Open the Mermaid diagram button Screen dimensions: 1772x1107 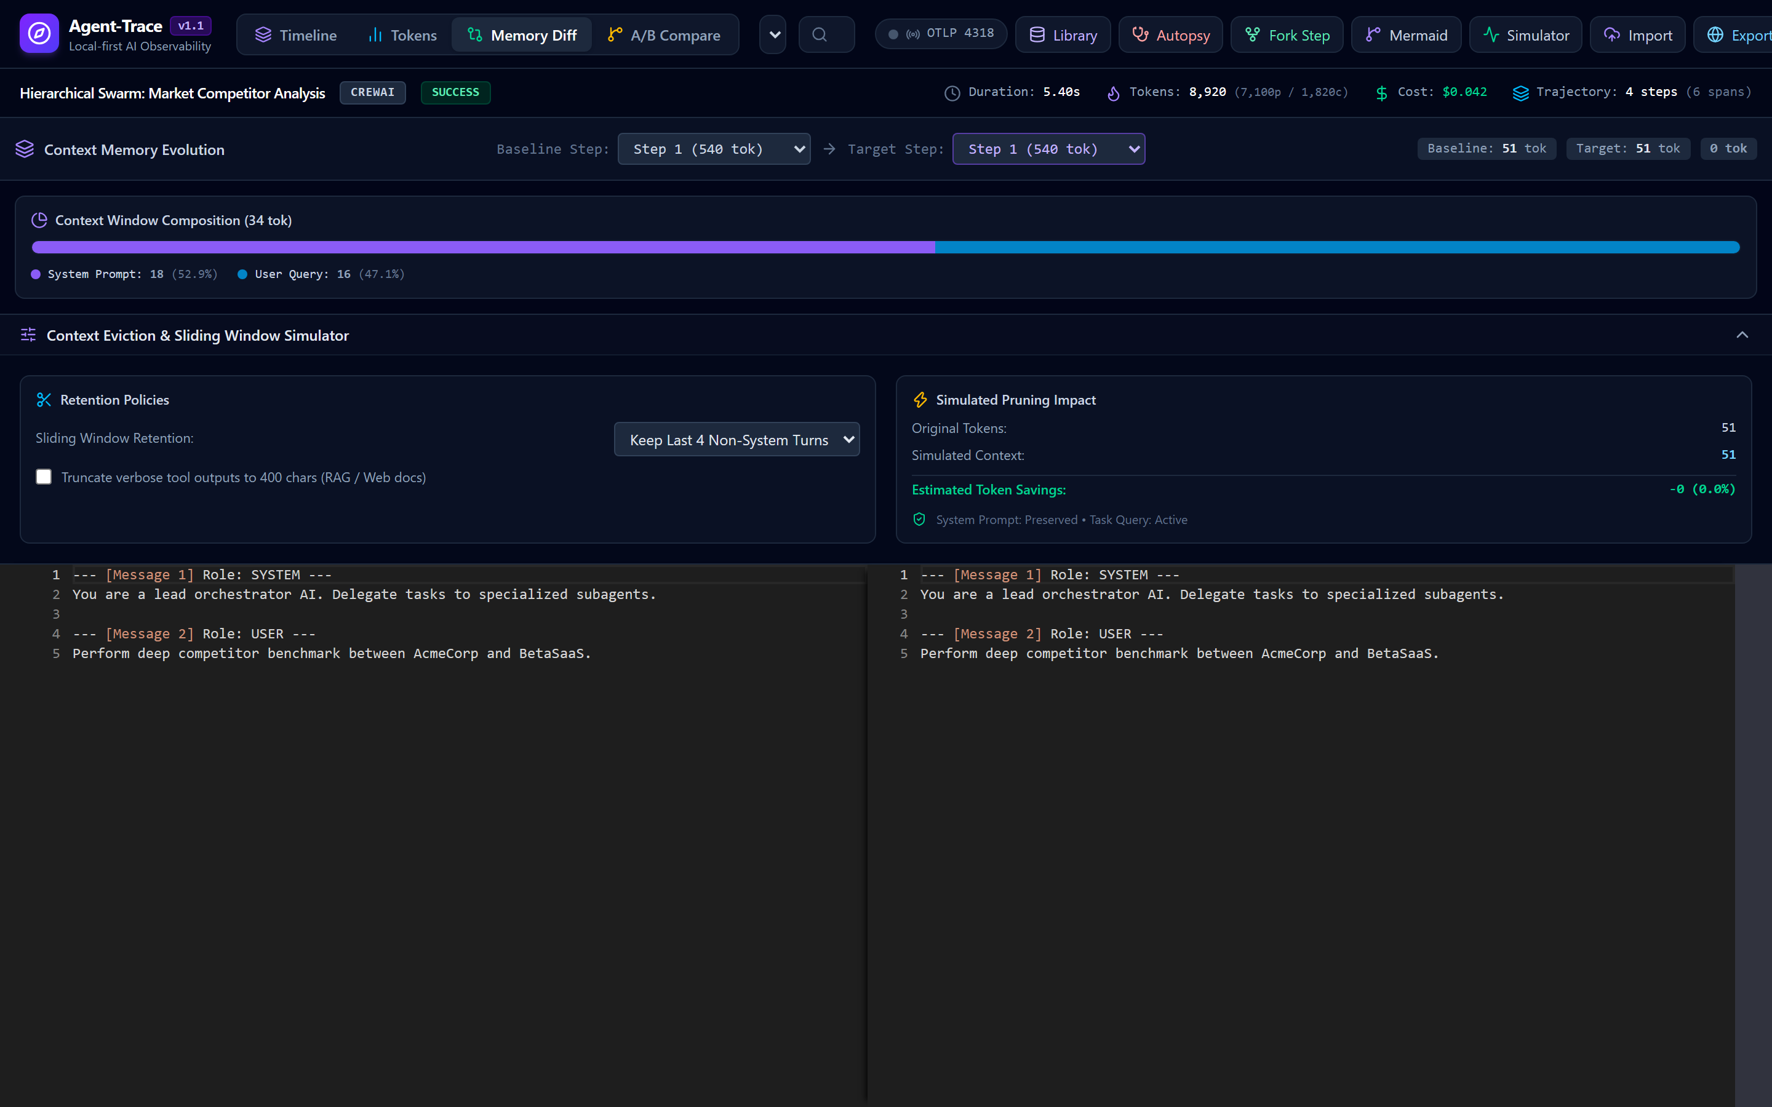coord(1406,35)
